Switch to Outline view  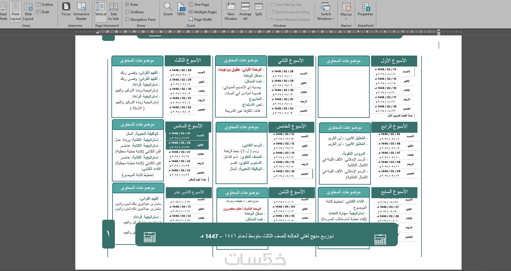(x=45, y=4)
